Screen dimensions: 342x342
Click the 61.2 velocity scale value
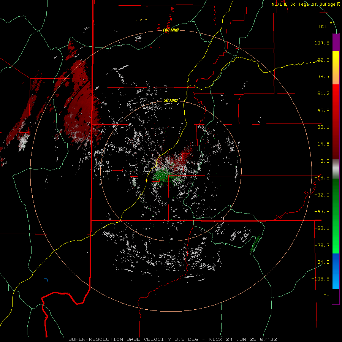click(x=323, y=93)
